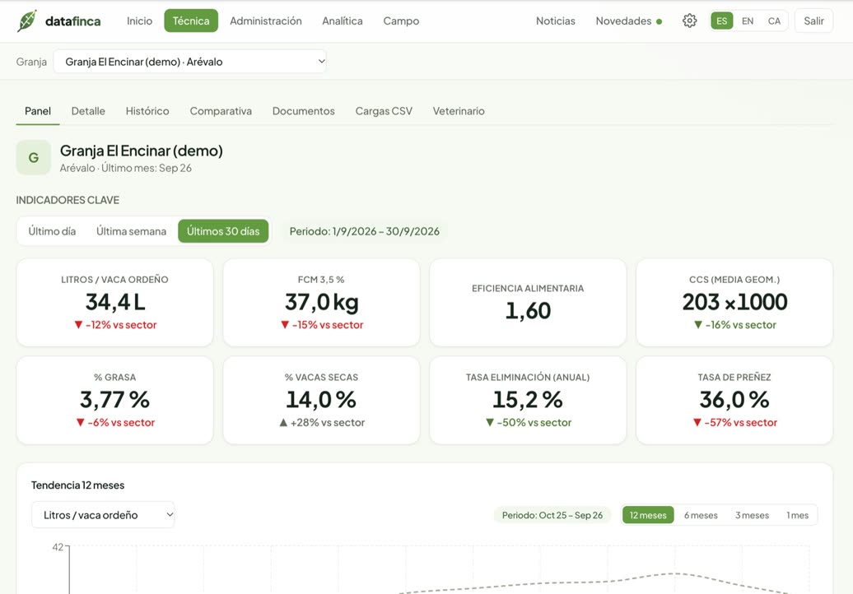Switch to the Comparativa tab
Viewport: 853px width, 594px height.
tap(221, 111)
